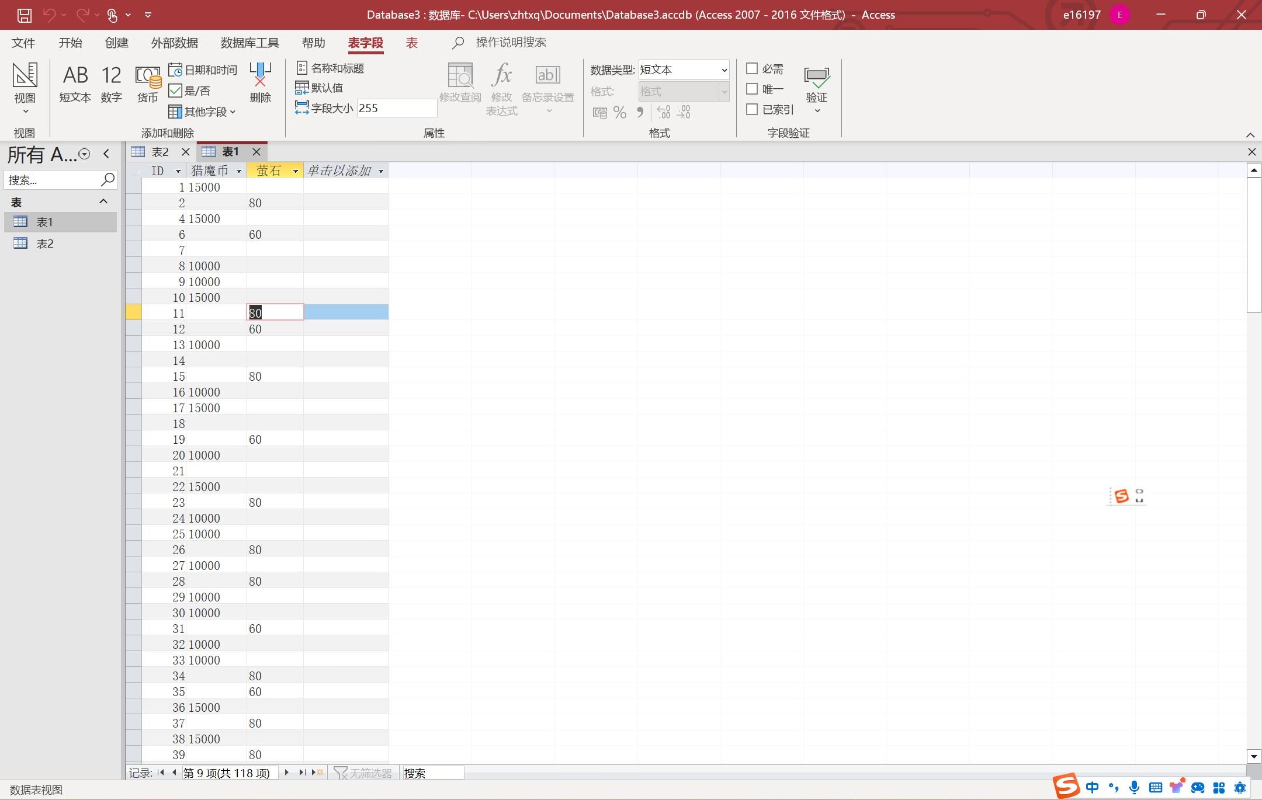Customize quick access toolbar dropdown

(148, 15)
